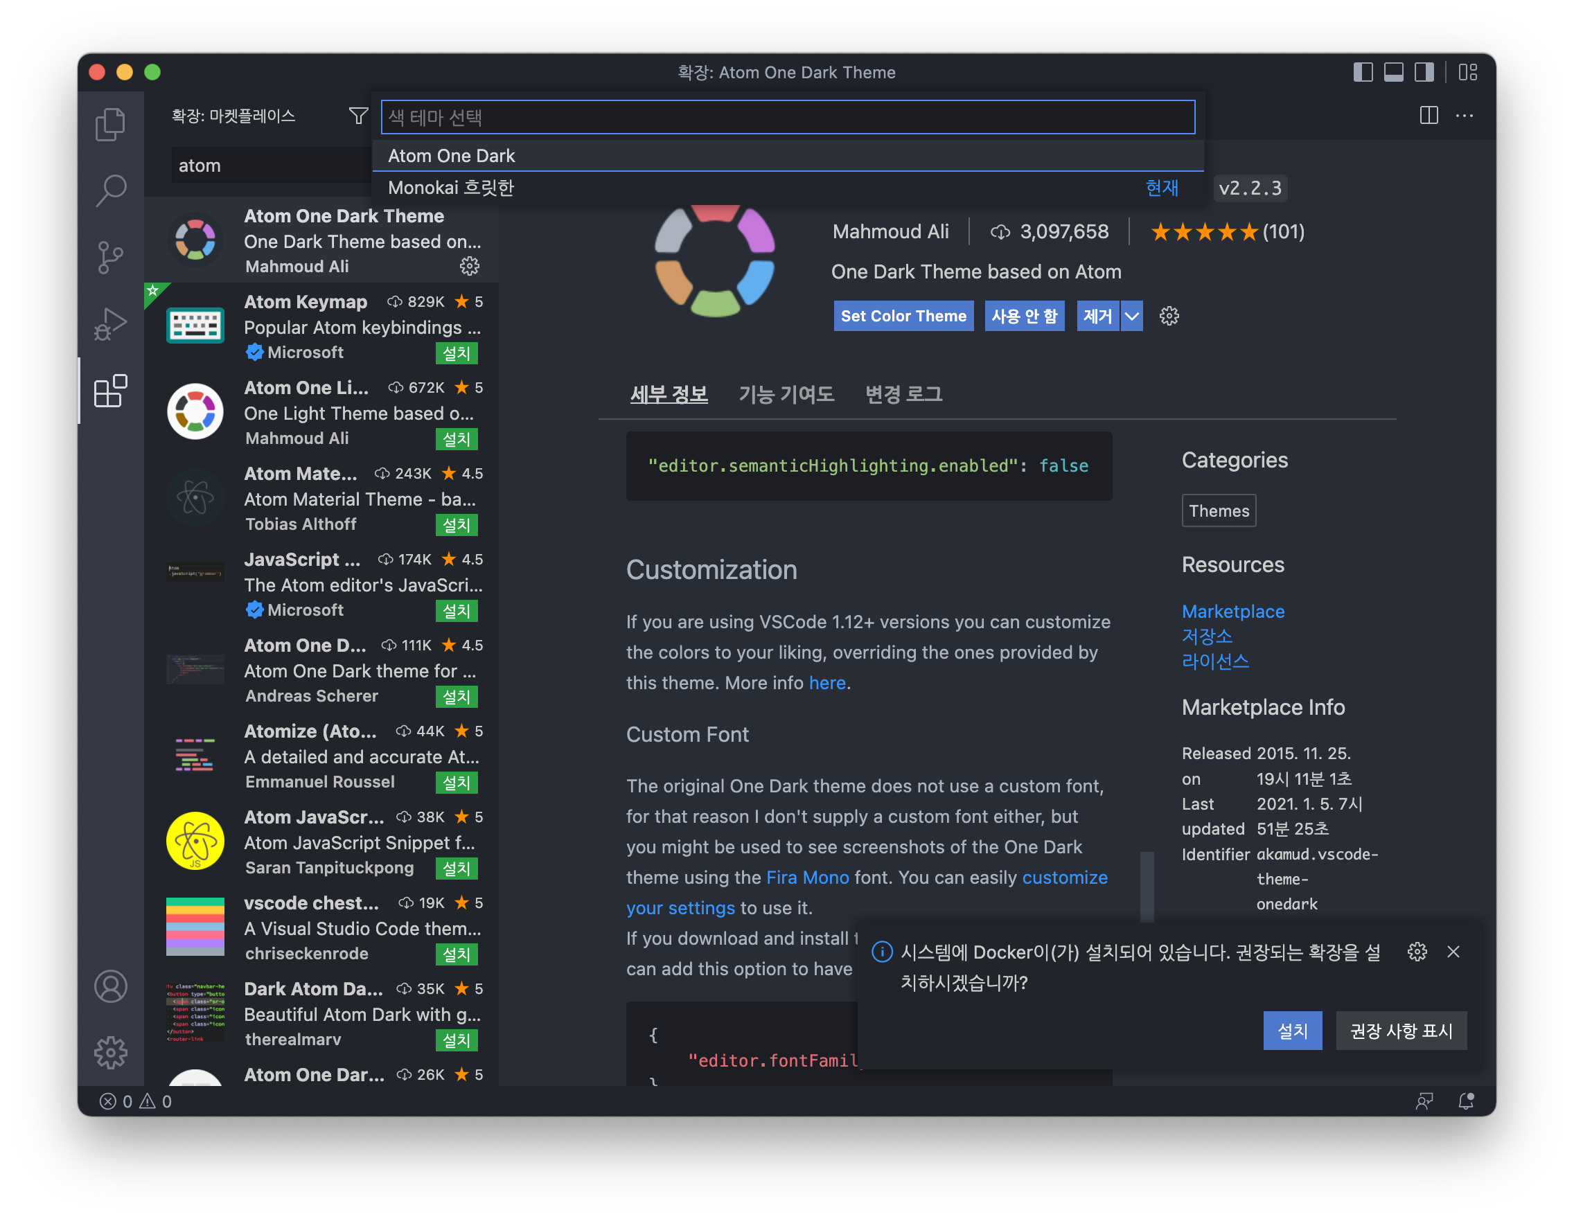The width and height of the screenshot is (1574, 1219).
Task: Open the Search view icon
Action: 110,190
